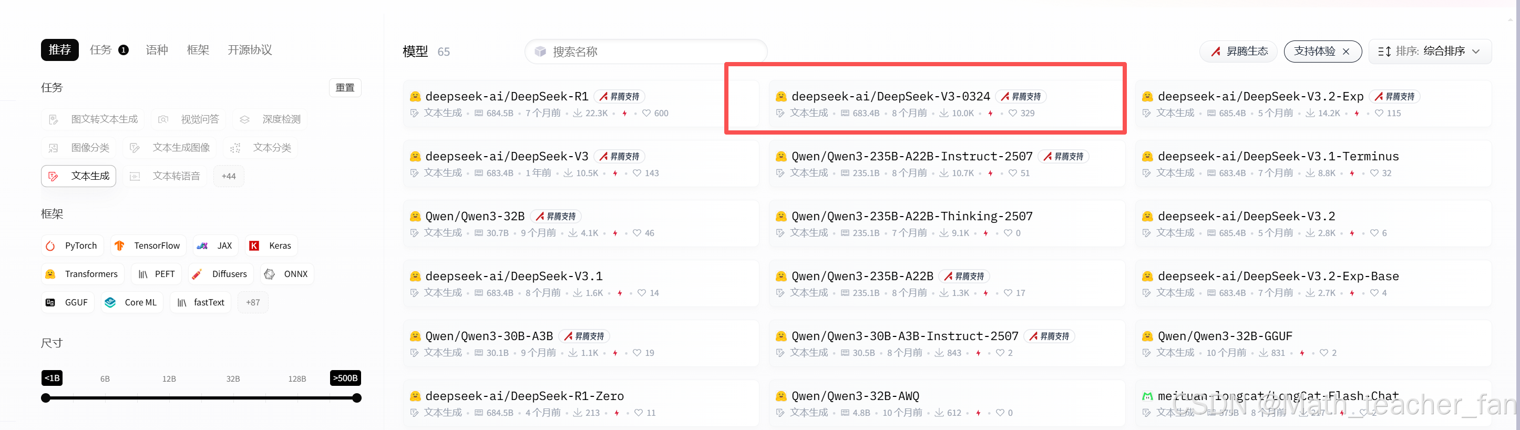
Task: Turn off the 支持体验 filter chip
Action: tap(1322, 52)
